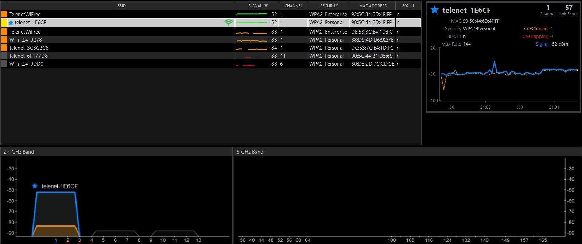Viewport: 582px width, 244px height.
Task: Click the star next to telenet-1E6CF label in 2.4 GHz graph
Action: tap(35, 186)
